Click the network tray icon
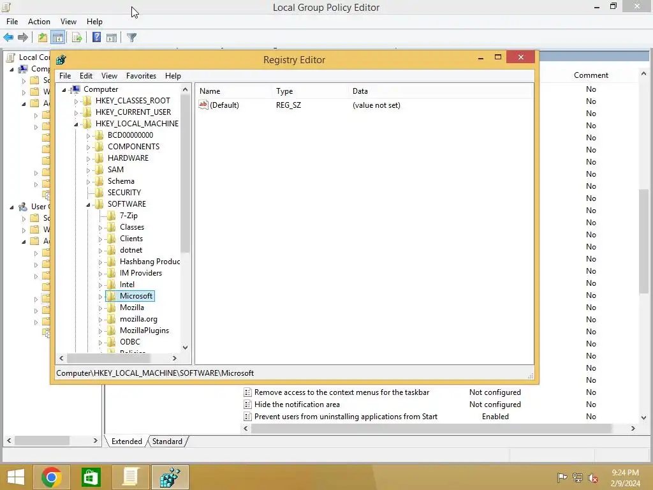Image resolution: width=653 pixels, height=490 pixels. click(578, 477)
